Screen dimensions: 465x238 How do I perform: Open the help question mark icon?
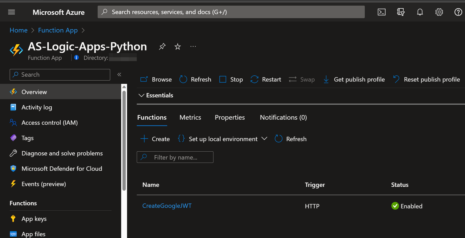(458, 12)
